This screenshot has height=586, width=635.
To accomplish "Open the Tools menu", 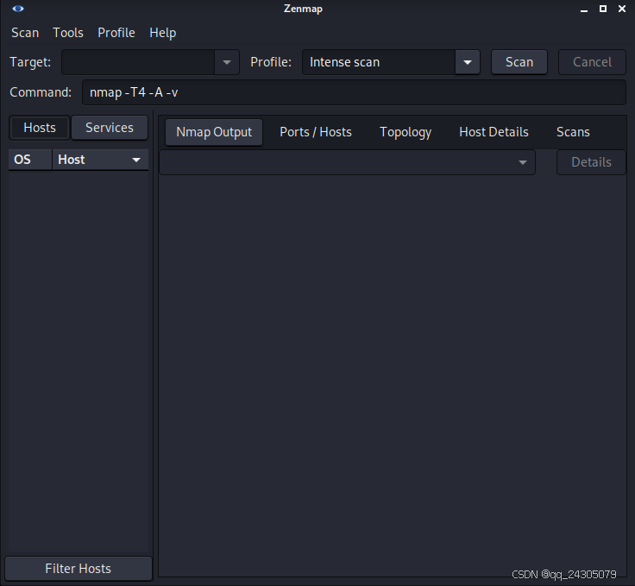I will 68,33.
